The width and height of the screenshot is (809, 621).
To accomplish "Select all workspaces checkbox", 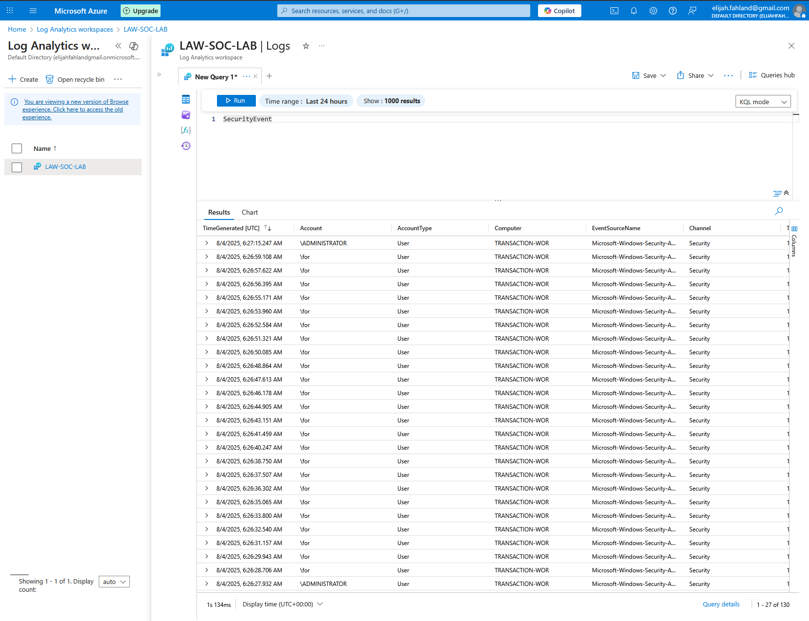I will pos(17,148).
